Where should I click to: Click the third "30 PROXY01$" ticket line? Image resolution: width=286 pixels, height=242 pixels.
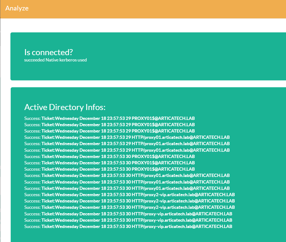point(109,169)
